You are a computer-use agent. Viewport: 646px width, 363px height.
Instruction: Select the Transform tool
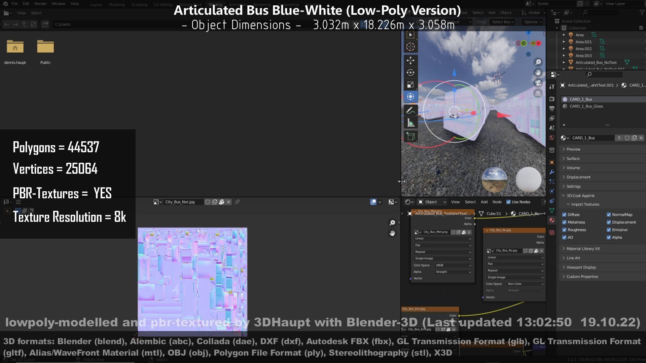[410, 97]
